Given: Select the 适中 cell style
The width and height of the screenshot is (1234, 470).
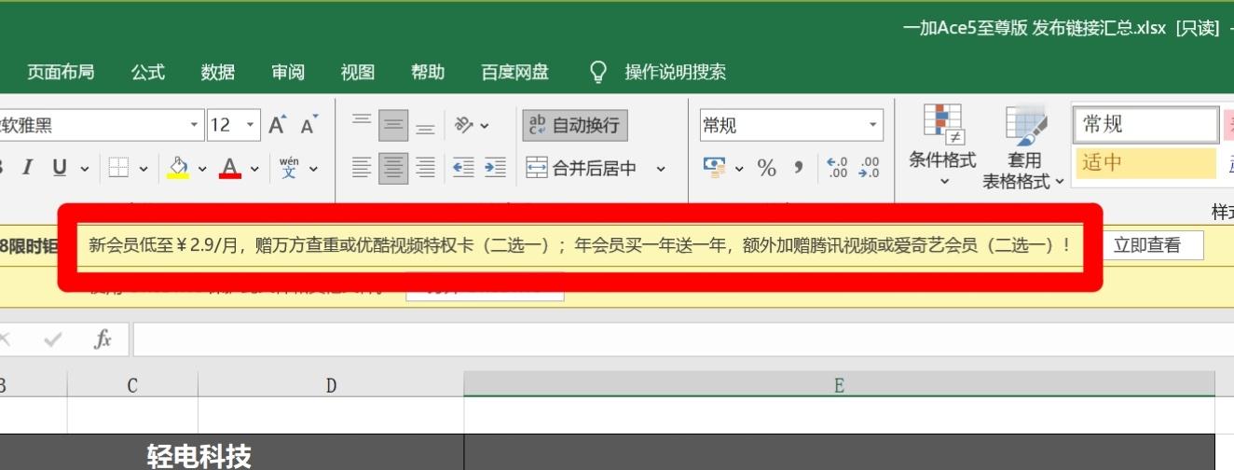Looking at the screenshot, I should 1145,163.
